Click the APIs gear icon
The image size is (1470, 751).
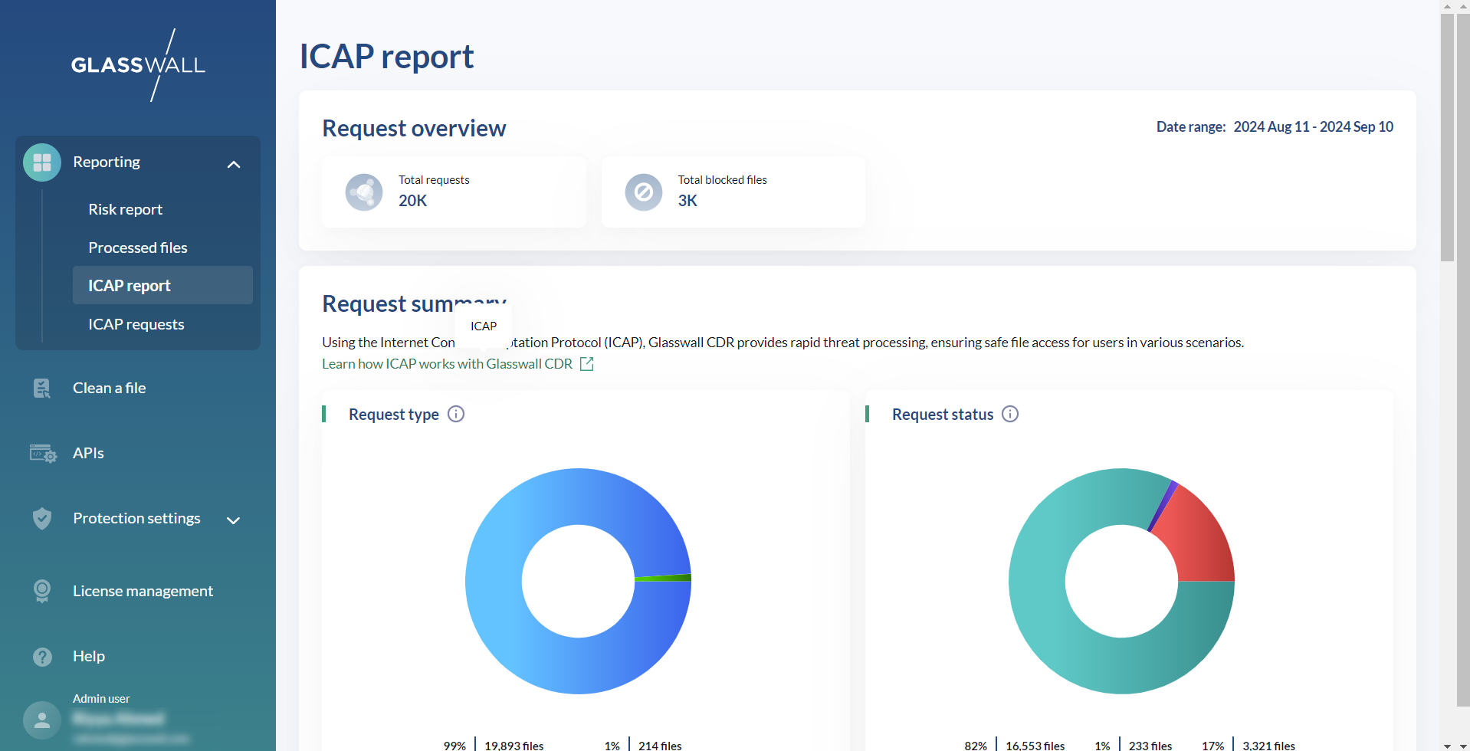pyautogui.click(x=43, y=454)
